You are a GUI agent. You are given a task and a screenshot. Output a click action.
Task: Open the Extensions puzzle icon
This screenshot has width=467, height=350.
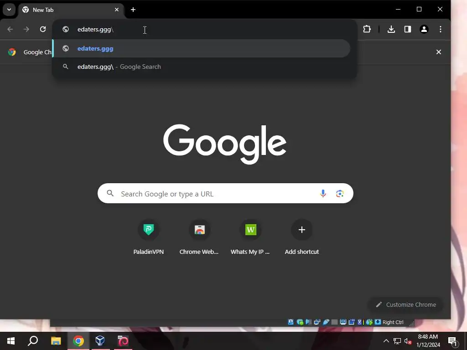coord(367,29)
